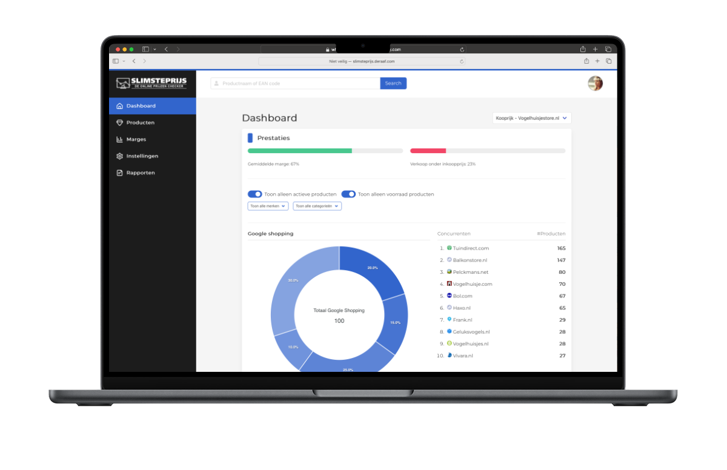Click the reload icon in the dark Safari address bar
The width and height of the screenshot is (727, 470).
(462, 49)
